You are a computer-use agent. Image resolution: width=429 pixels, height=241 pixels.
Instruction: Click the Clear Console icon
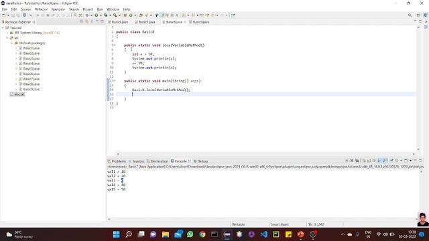click(364, 161)
